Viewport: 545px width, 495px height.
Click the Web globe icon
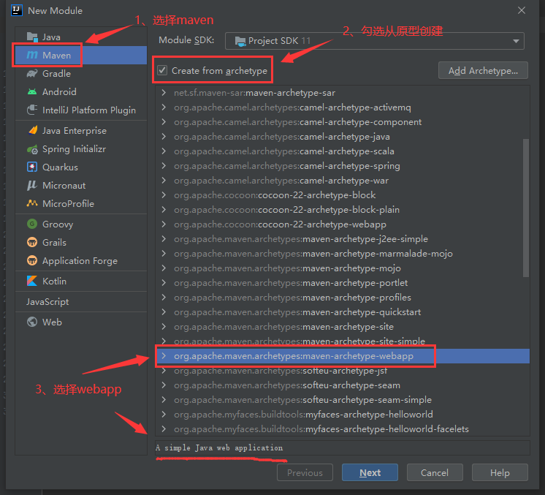tap(32, 322)
